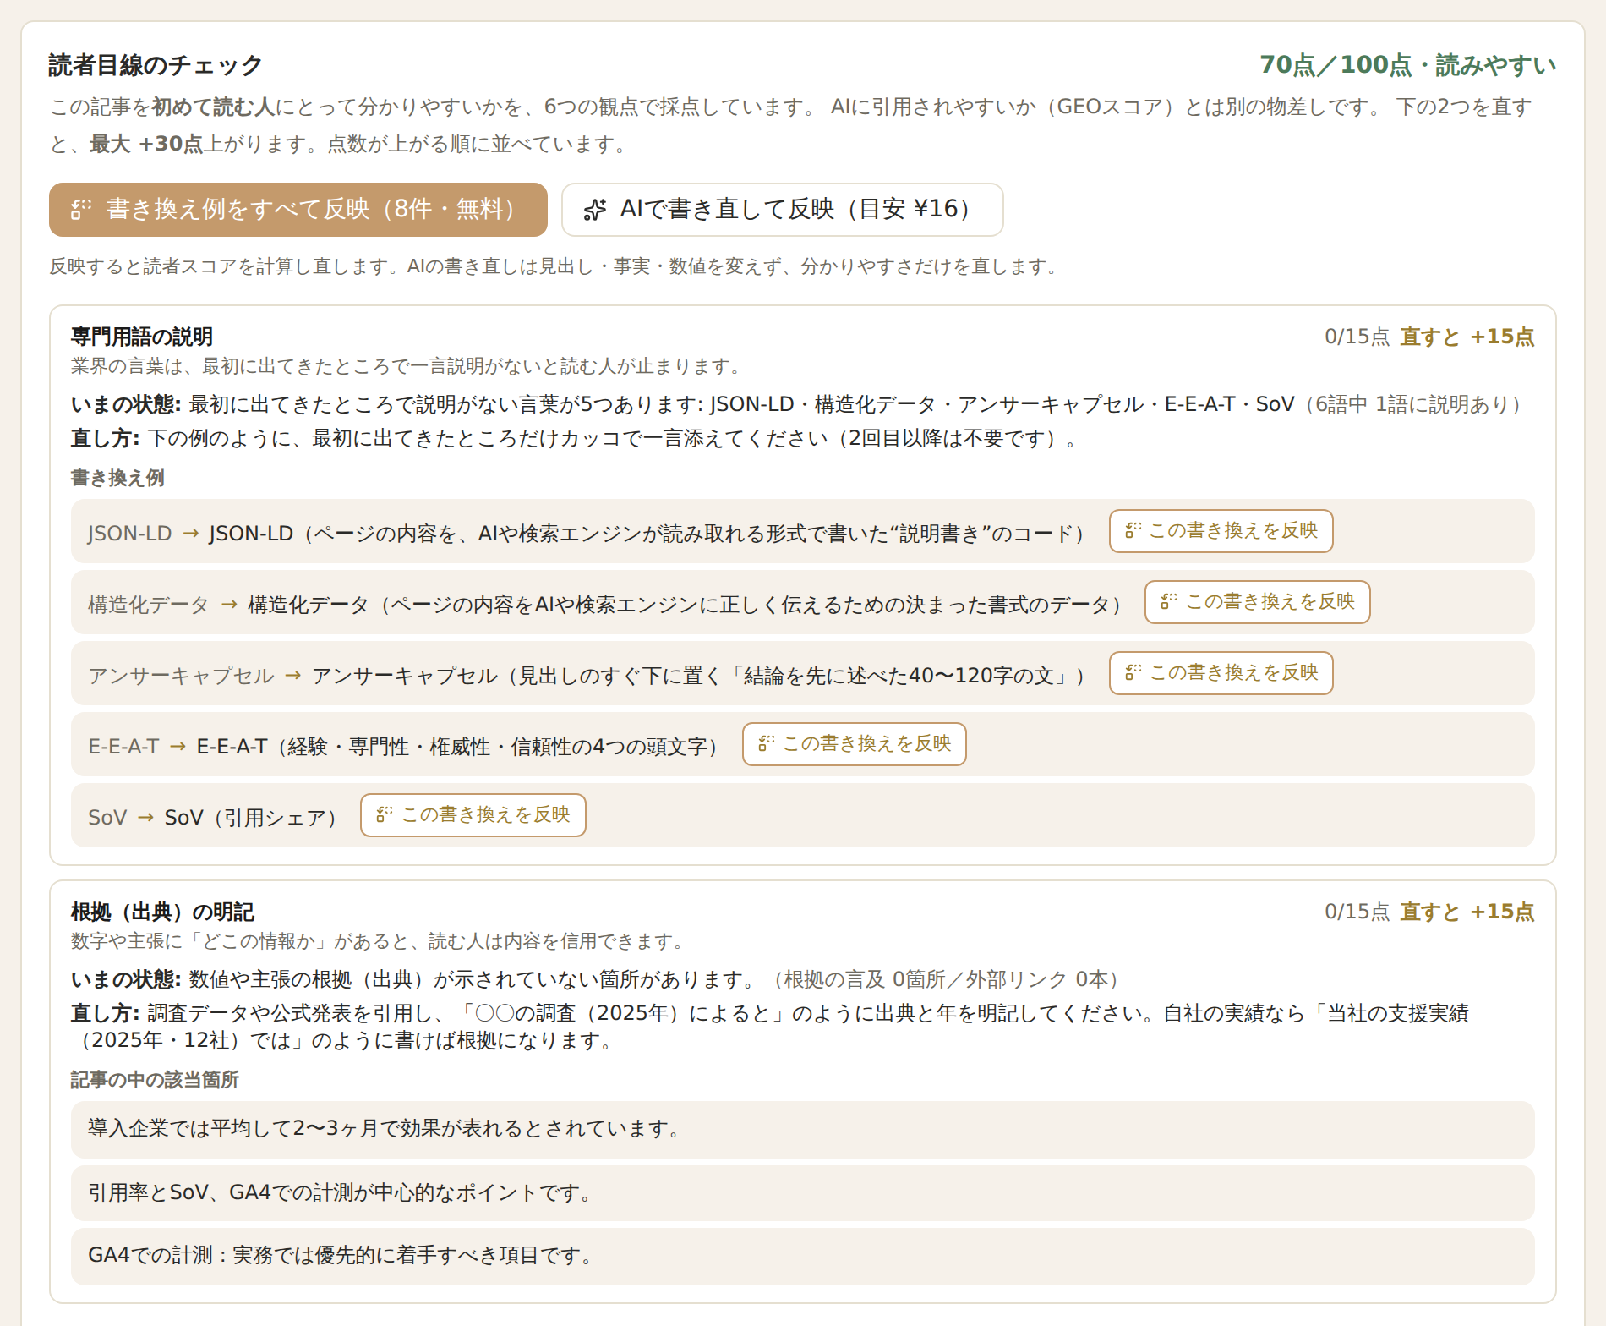The height and width of the screenshot is (1326, 1606).
Task: Click 直すと +15点 in 専門用語の説明 card
Action: coord(1467,337)
